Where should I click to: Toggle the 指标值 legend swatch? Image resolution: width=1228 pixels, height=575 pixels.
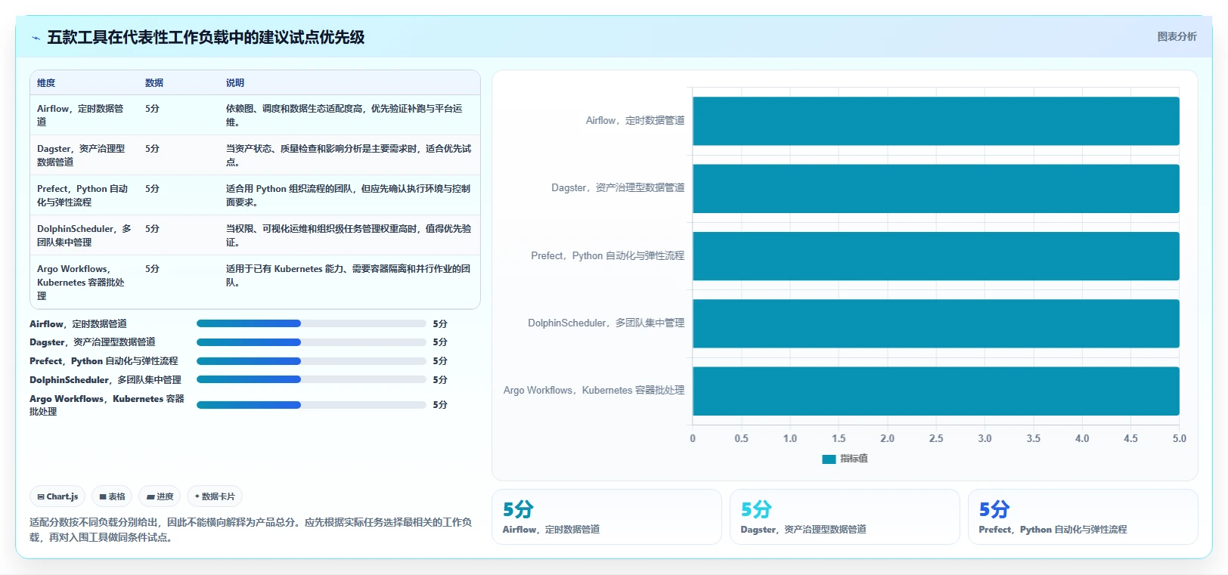tap(829, 459)
